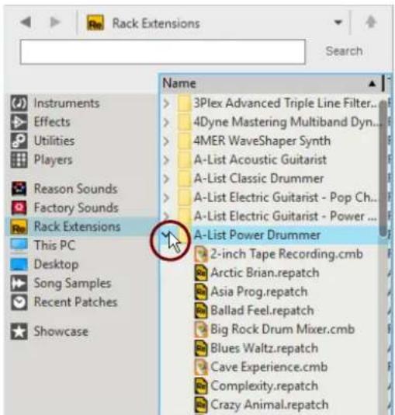Open Song Samples location label

(72, 284)
